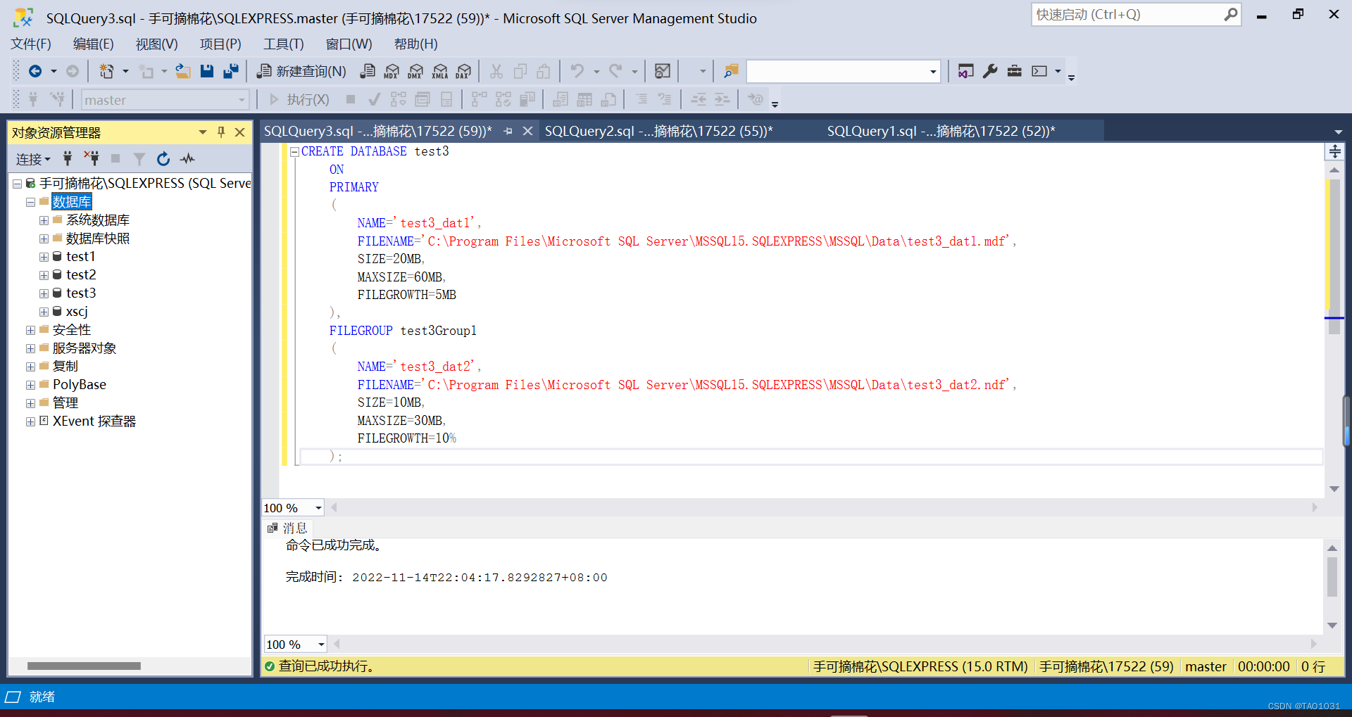The width and height of the screenshot is (1352, 717).
Task: Pin the Object Explorer panel
Action: point(221,132)
